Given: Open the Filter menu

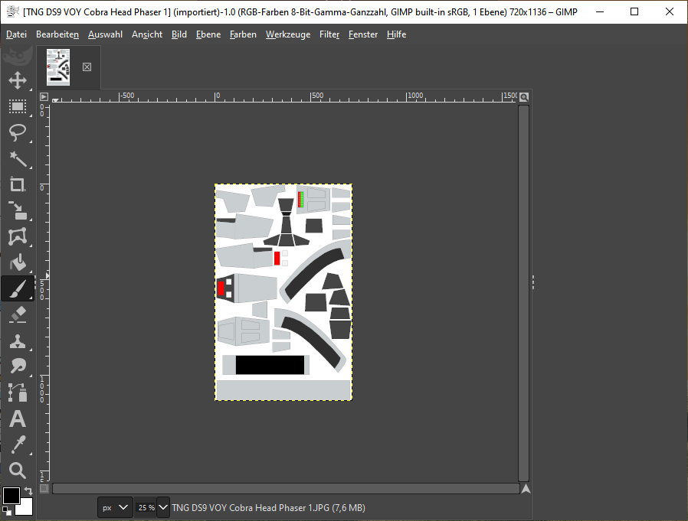Looking at the screenshot, I should tap(329, 34).
